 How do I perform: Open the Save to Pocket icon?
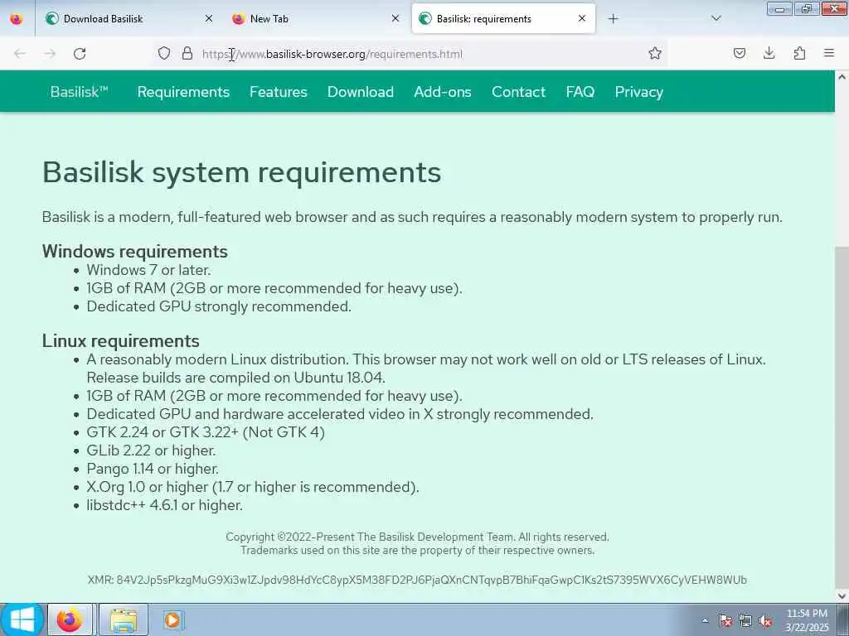[x=739, y=53]
